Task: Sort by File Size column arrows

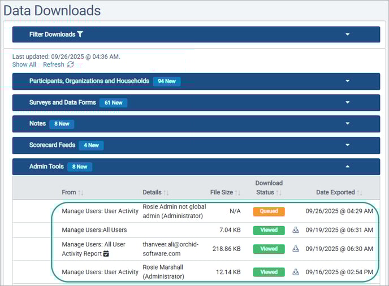Action: (238, 192)
